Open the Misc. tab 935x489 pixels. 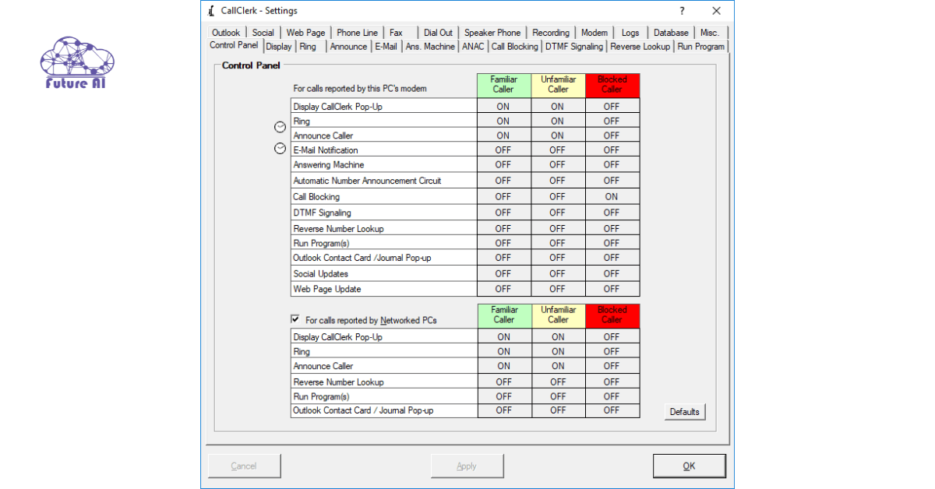click(710, 33)
